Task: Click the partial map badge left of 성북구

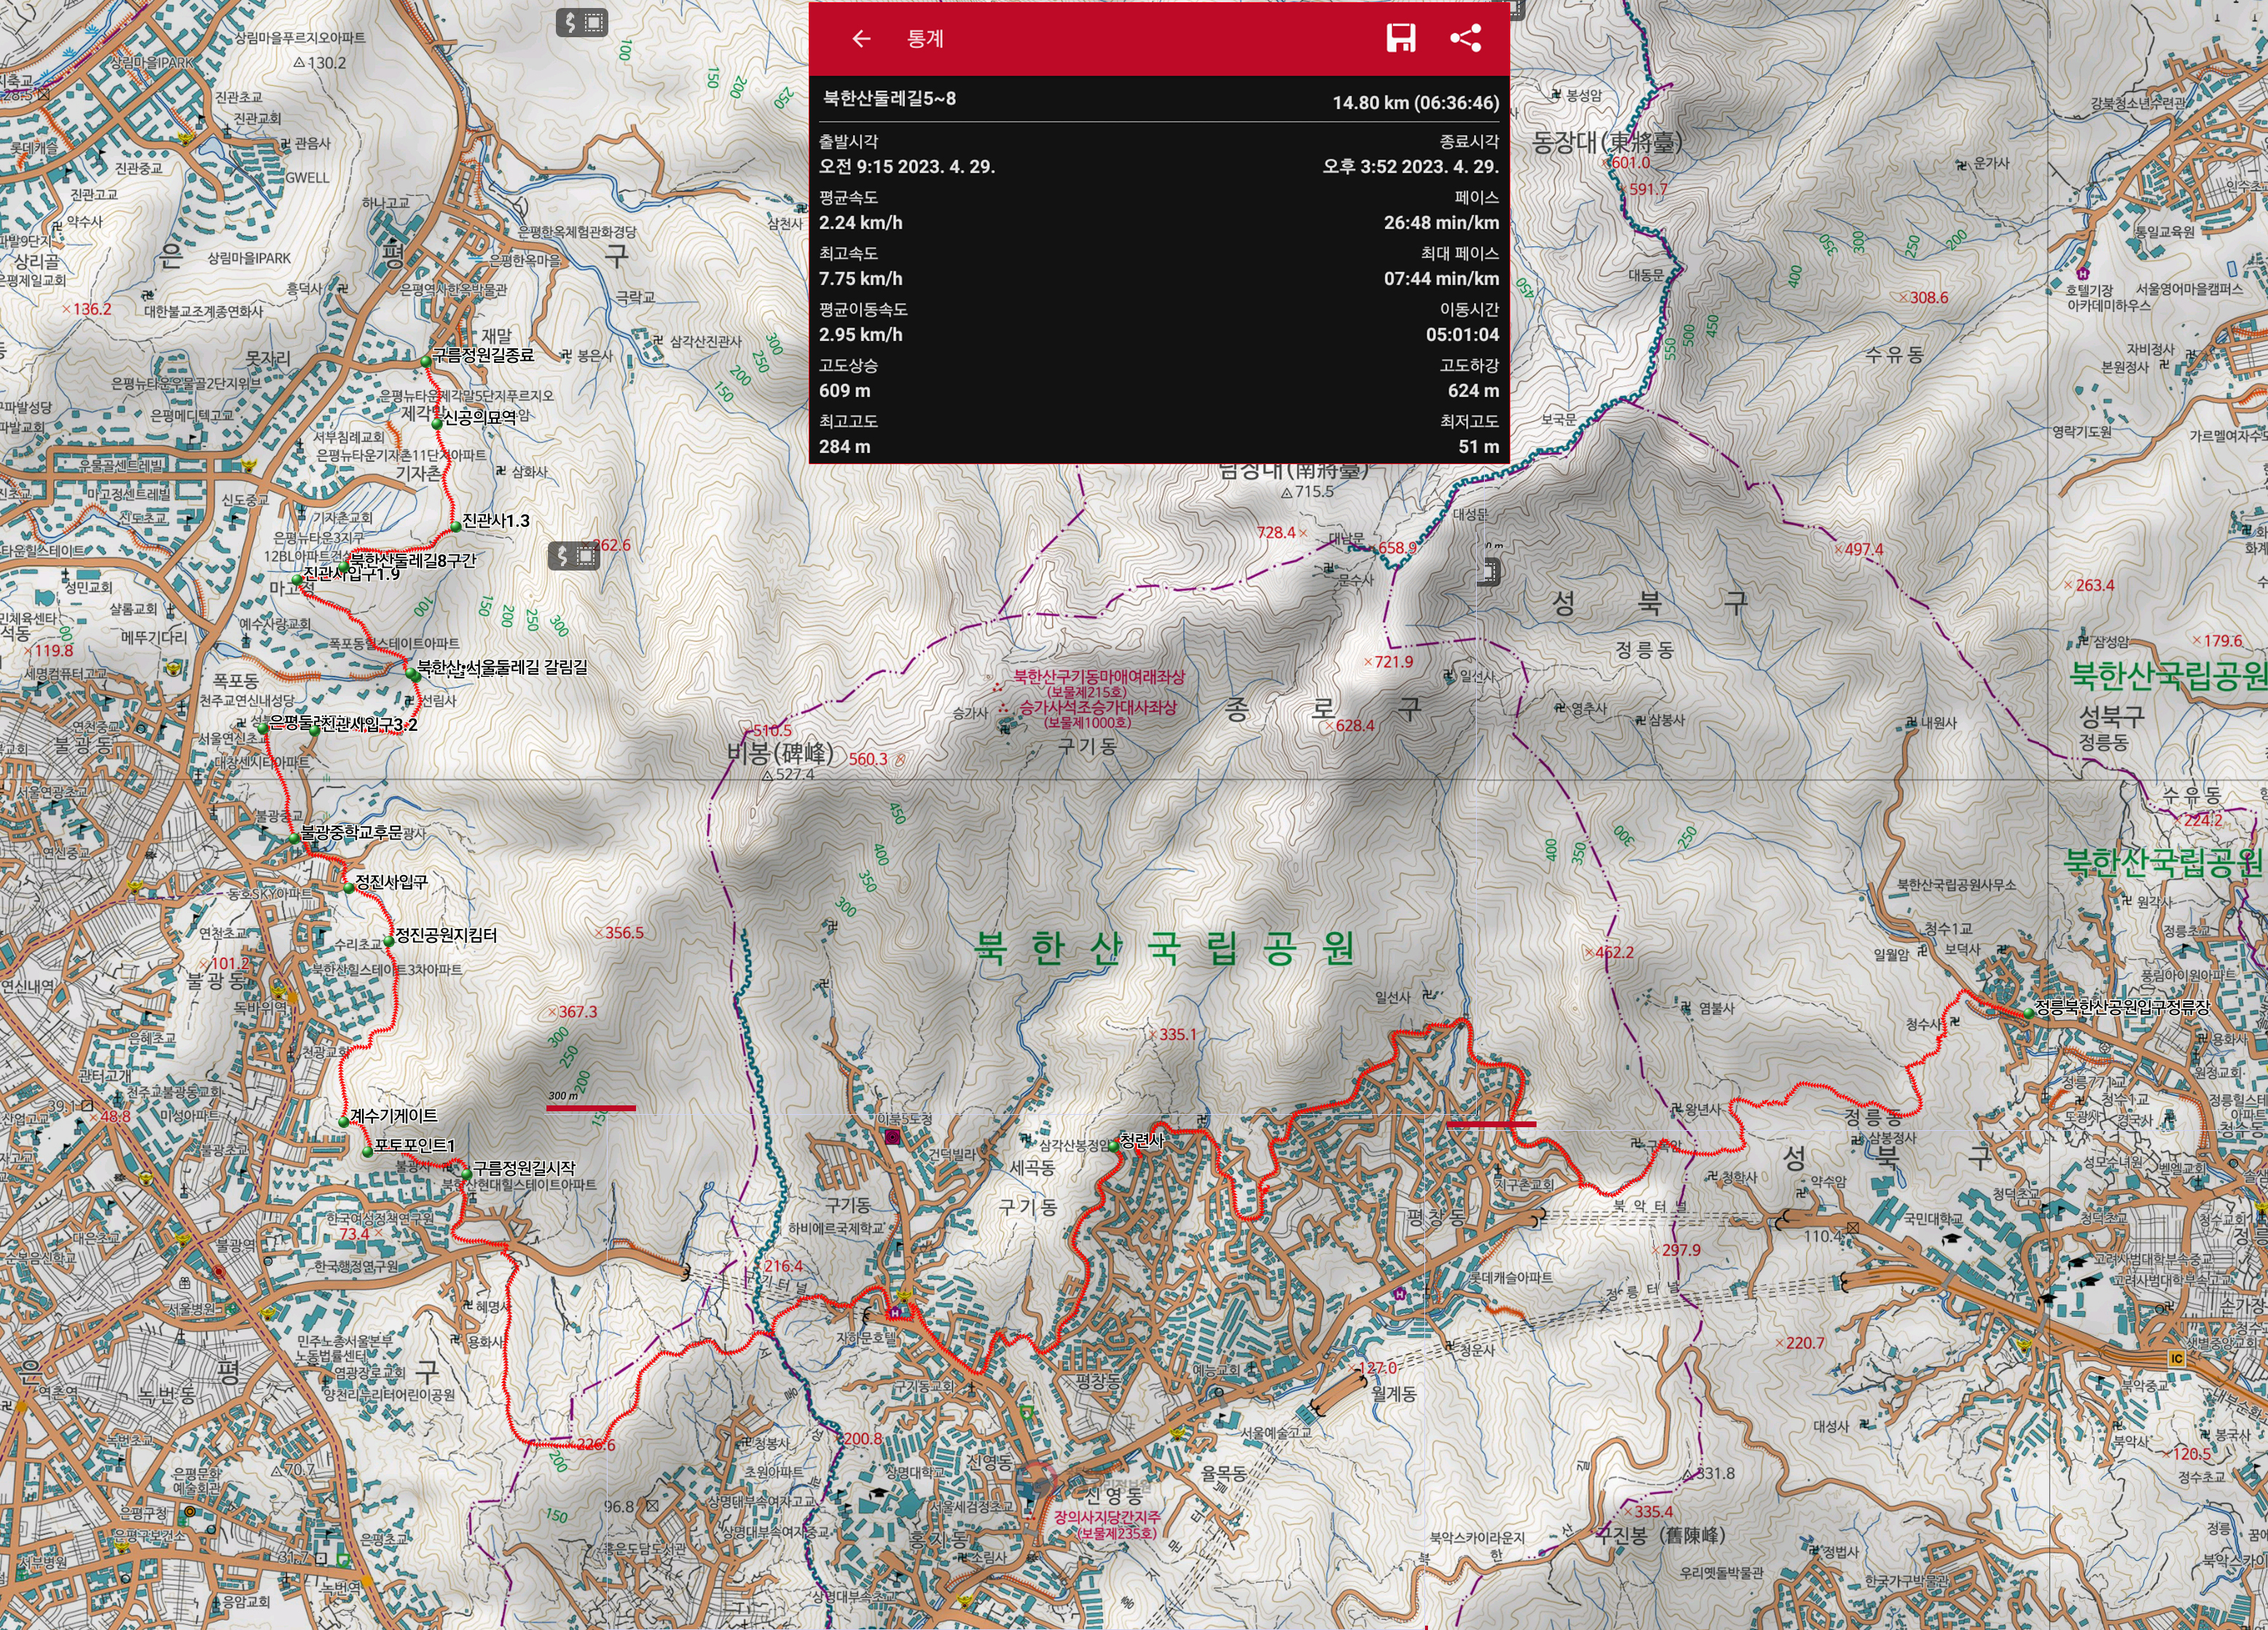Action: (1491, 571)
